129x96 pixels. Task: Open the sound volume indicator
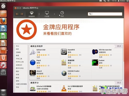[109, 1]
